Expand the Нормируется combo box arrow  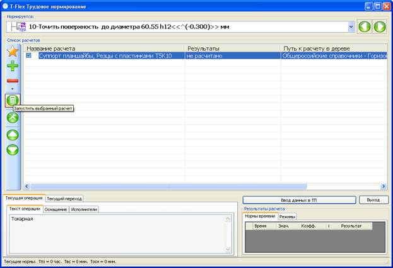click(x=351, y=26)
